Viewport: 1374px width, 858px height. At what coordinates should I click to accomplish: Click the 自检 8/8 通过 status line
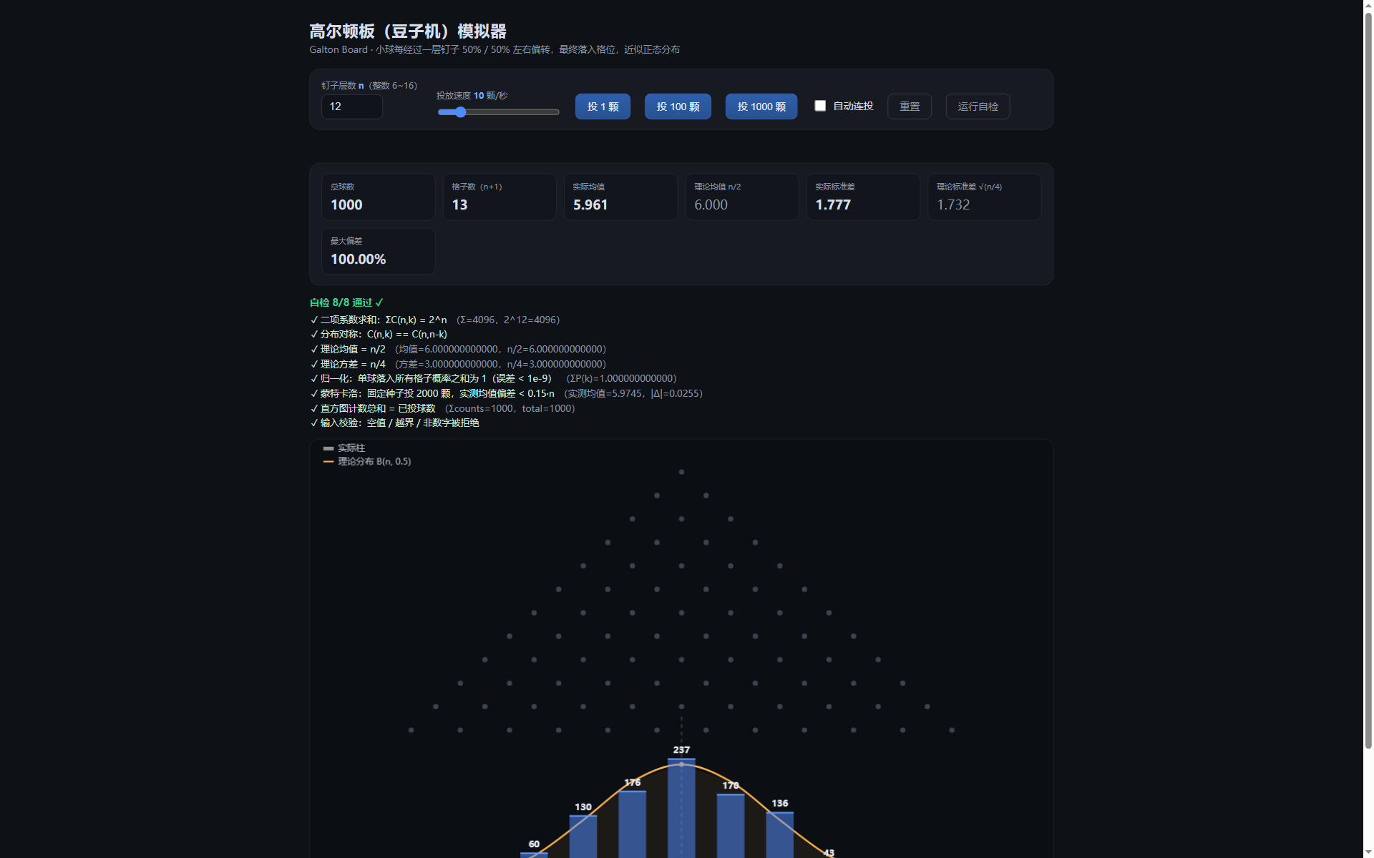(346, 302)
